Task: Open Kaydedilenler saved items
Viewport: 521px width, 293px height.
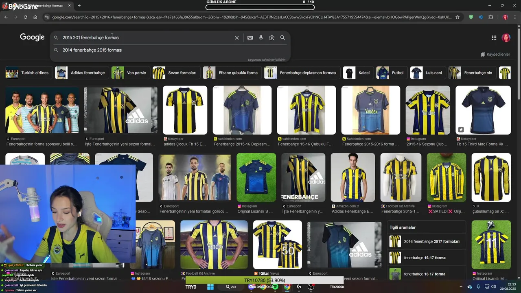Action: 495,54
